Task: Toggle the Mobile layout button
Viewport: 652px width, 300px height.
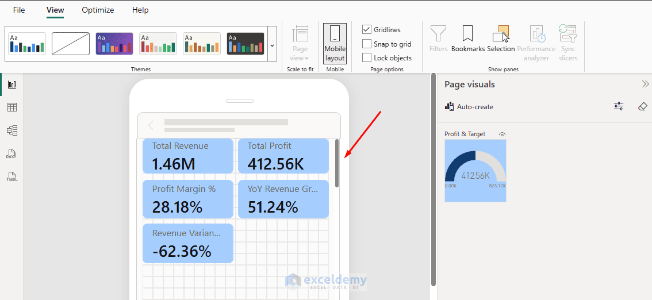Action: coord(335,43)
